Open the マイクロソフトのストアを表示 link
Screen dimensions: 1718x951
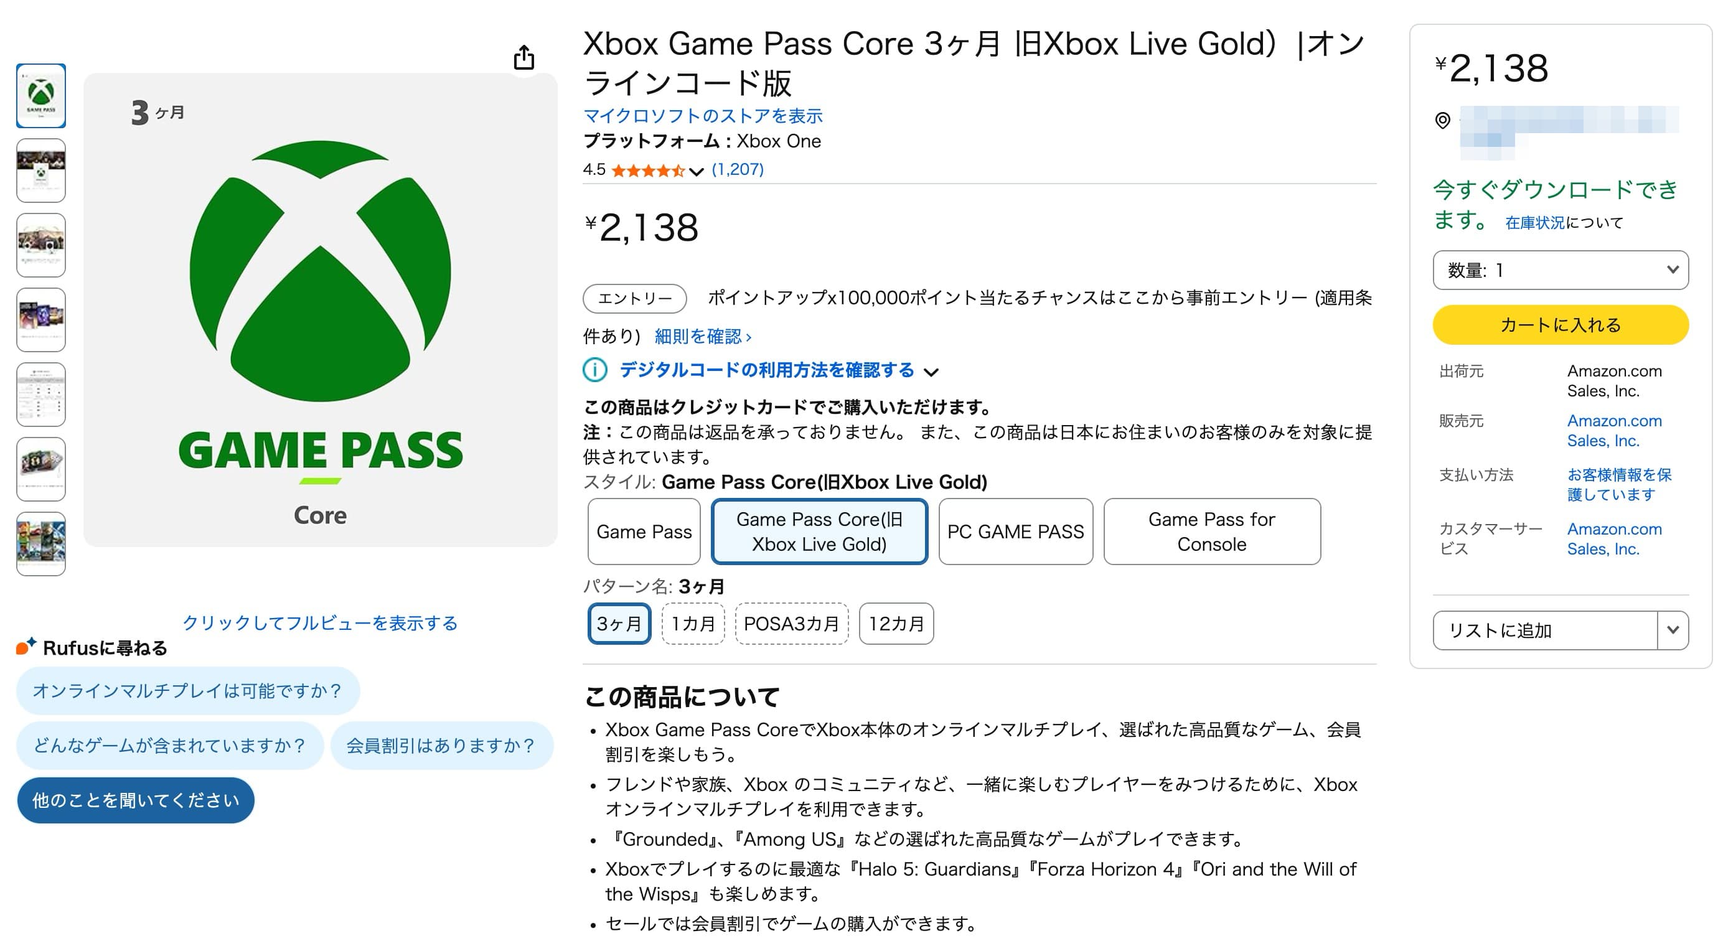click(703, 116)
